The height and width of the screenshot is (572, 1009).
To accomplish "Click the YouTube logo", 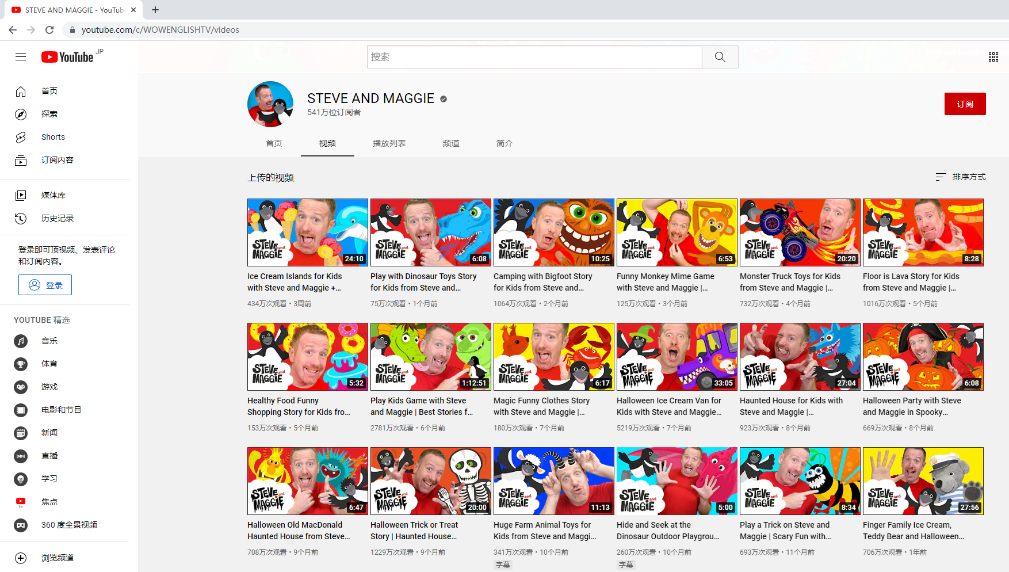I will click(67, 57).
